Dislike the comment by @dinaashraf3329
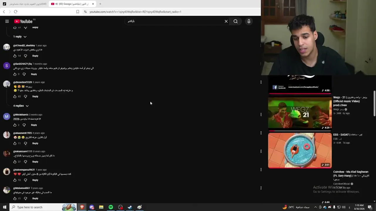The height and width of the screenshot is (211, 376). (26, 96)
